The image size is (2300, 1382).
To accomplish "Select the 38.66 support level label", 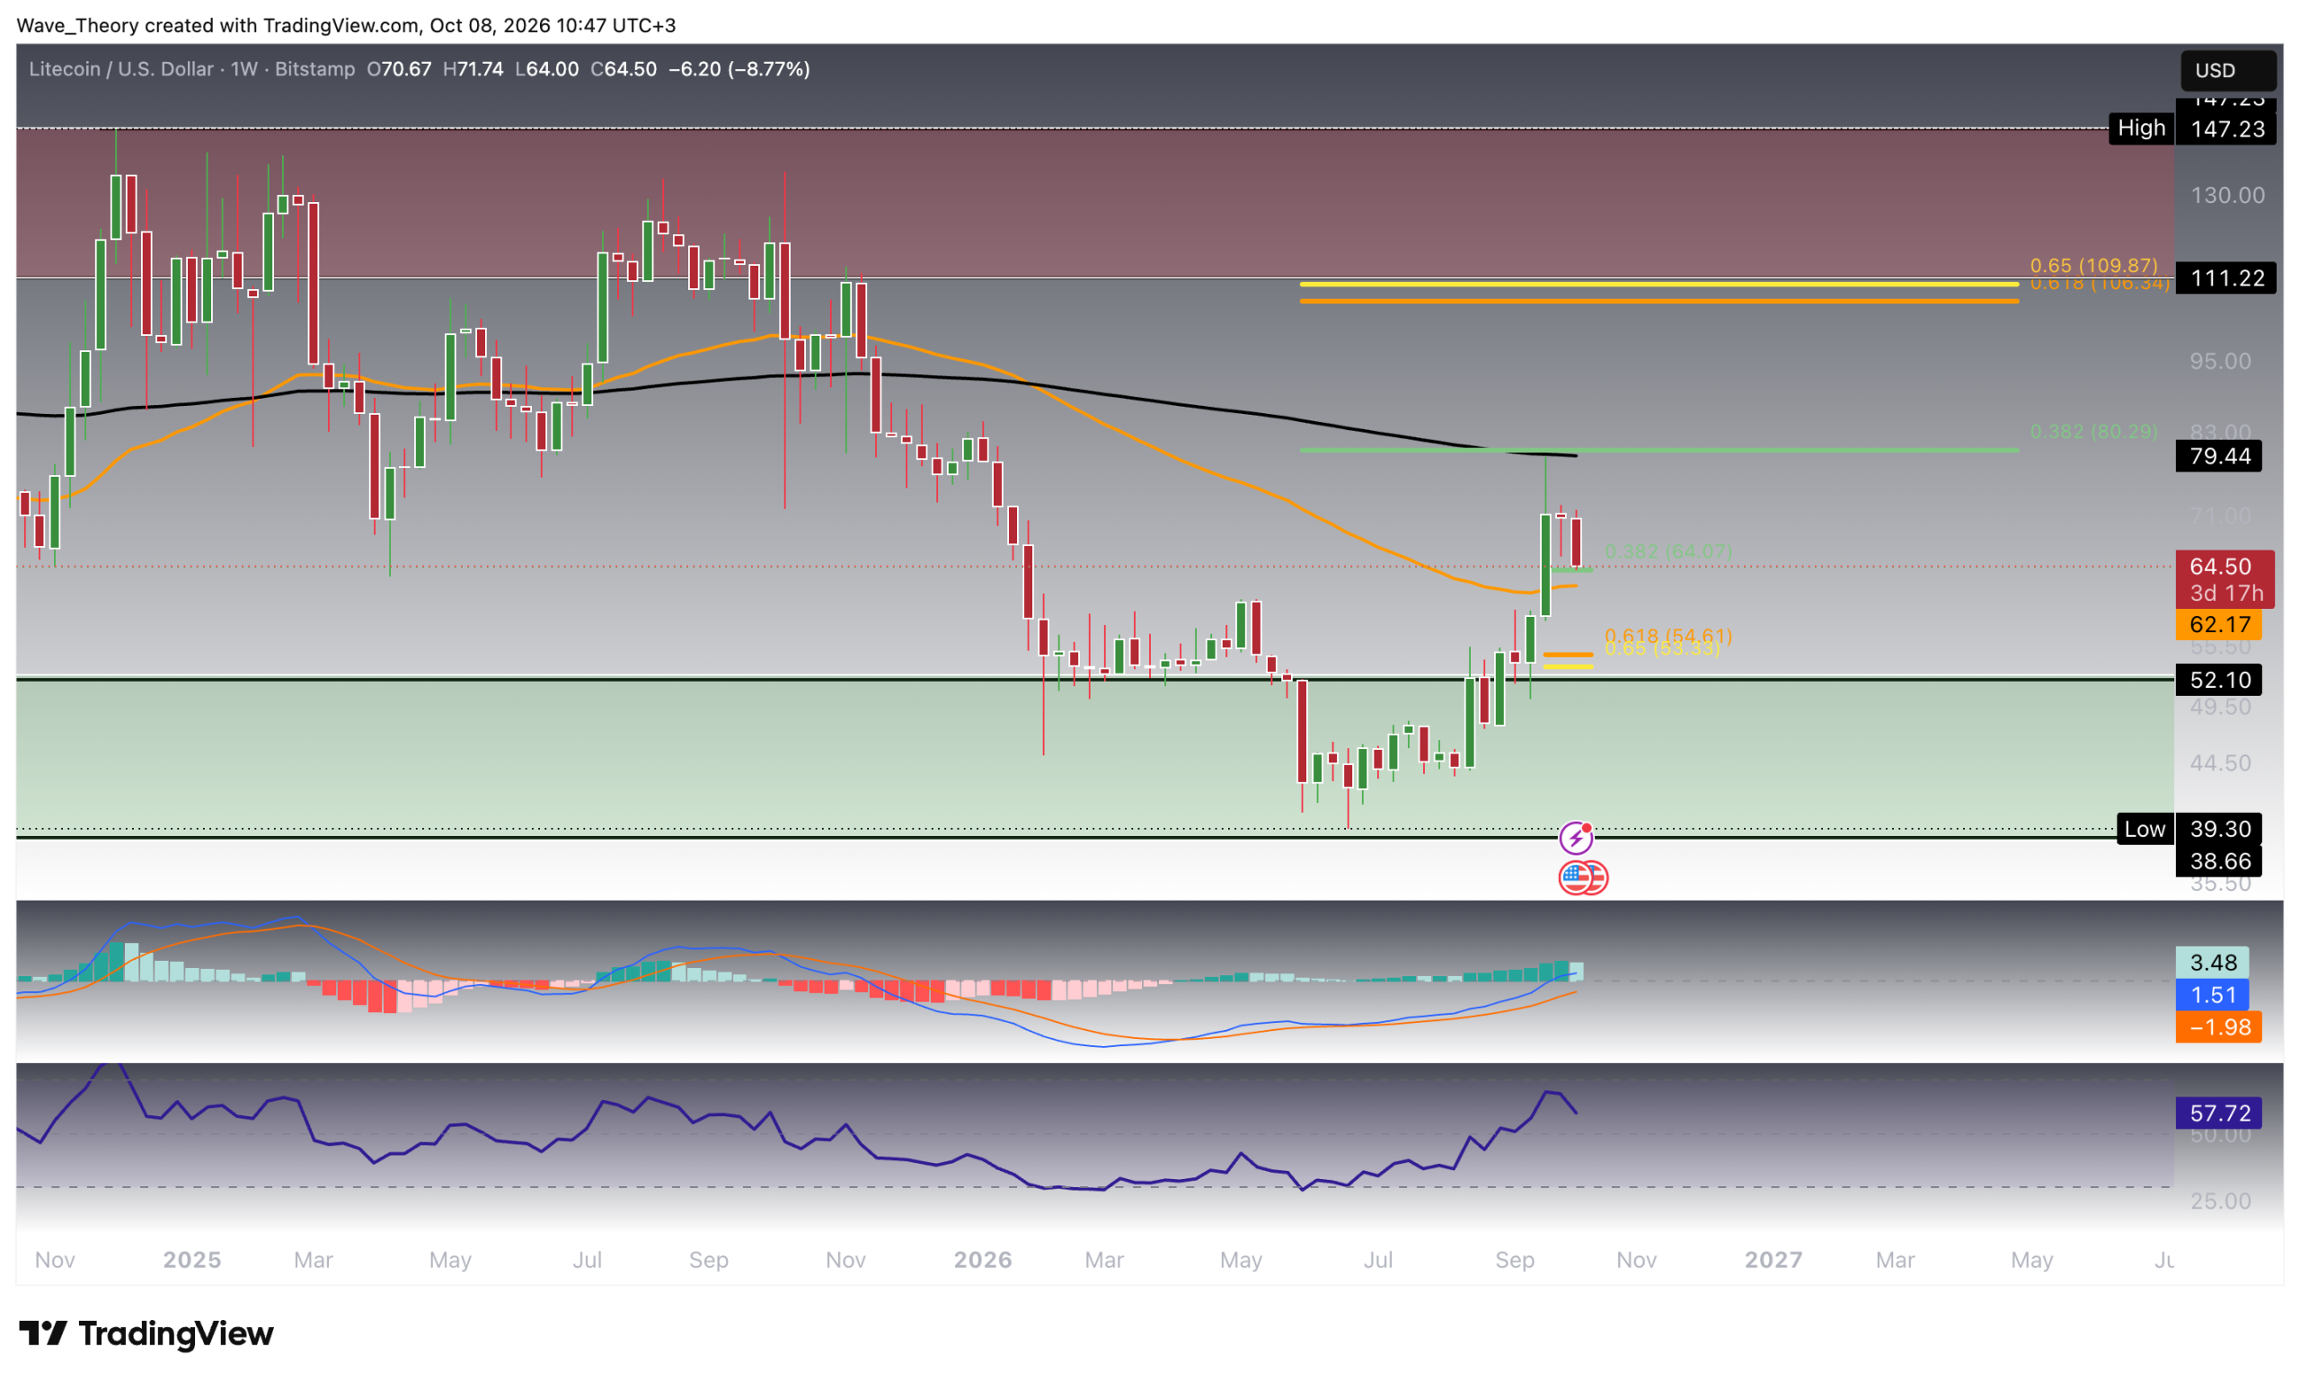I will point(2218,860).
